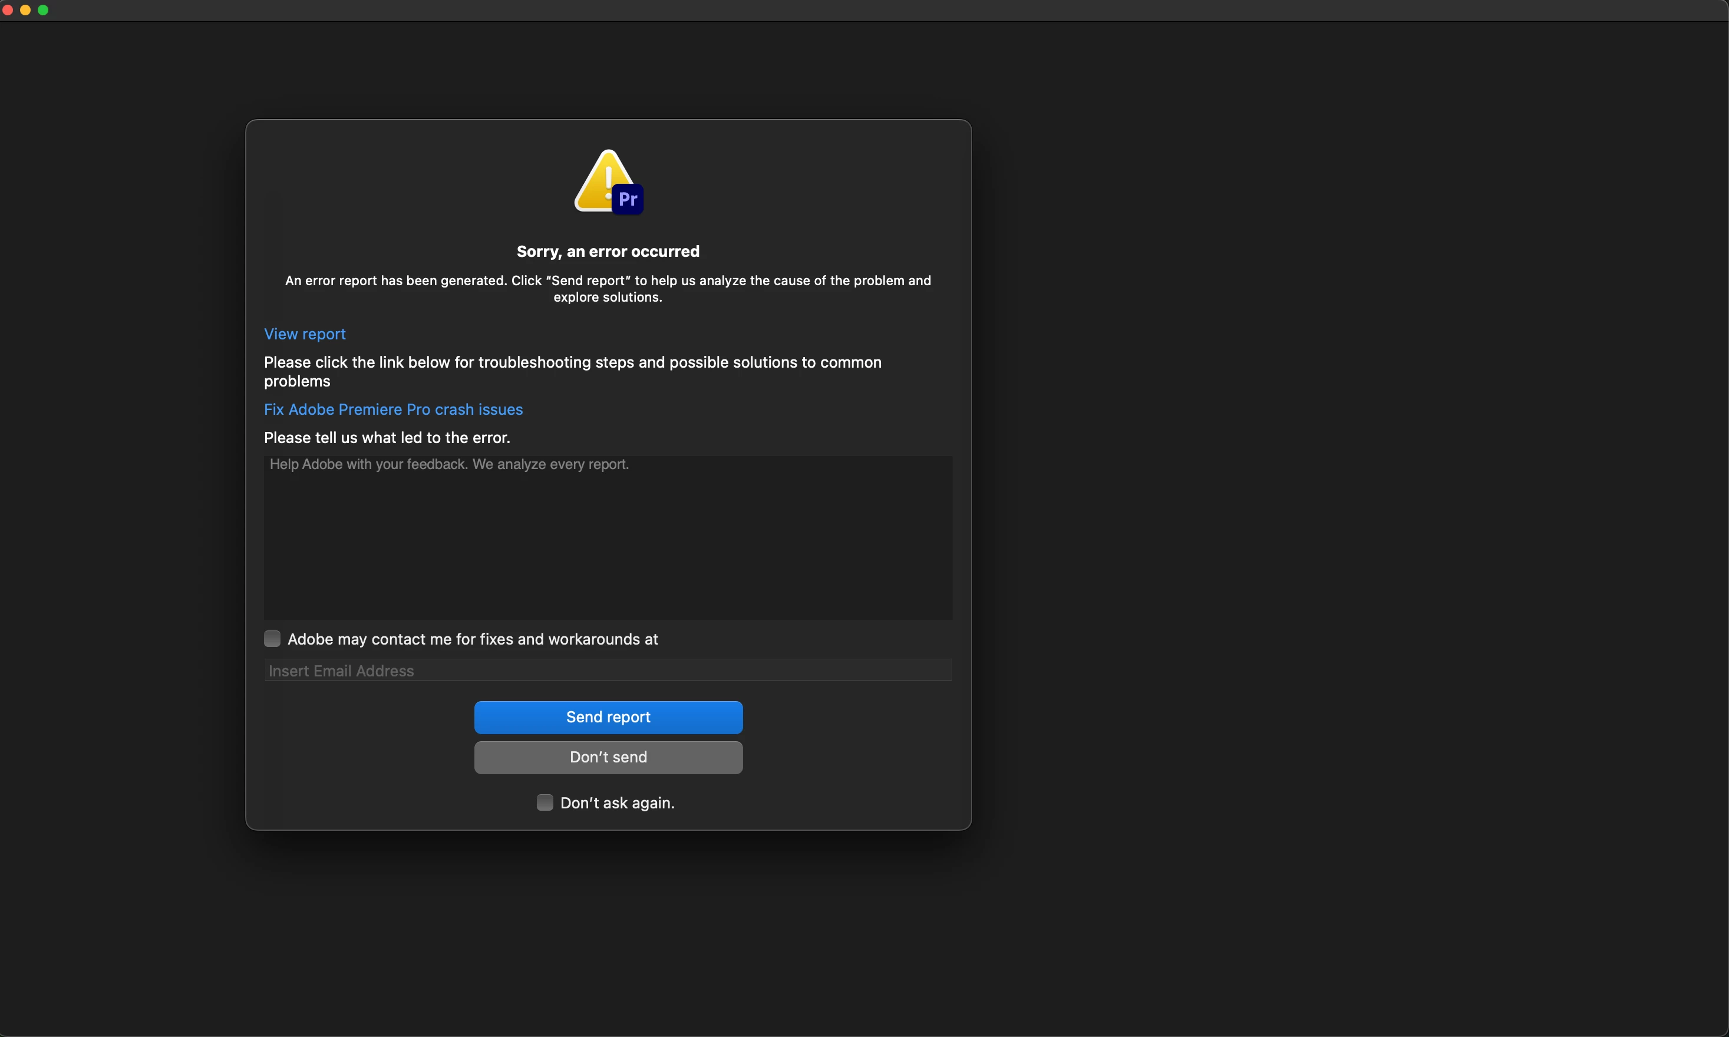Open Fix Adobe Premiere Pro crash issues

point(392,409)
